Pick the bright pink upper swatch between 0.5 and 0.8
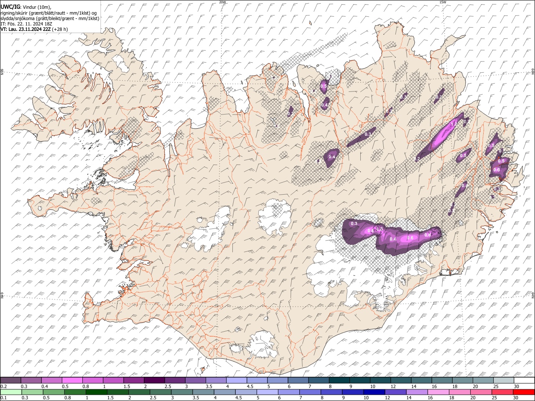Viewport: 535px width, 401px height. pyautogui.click(x=72, y=380)
